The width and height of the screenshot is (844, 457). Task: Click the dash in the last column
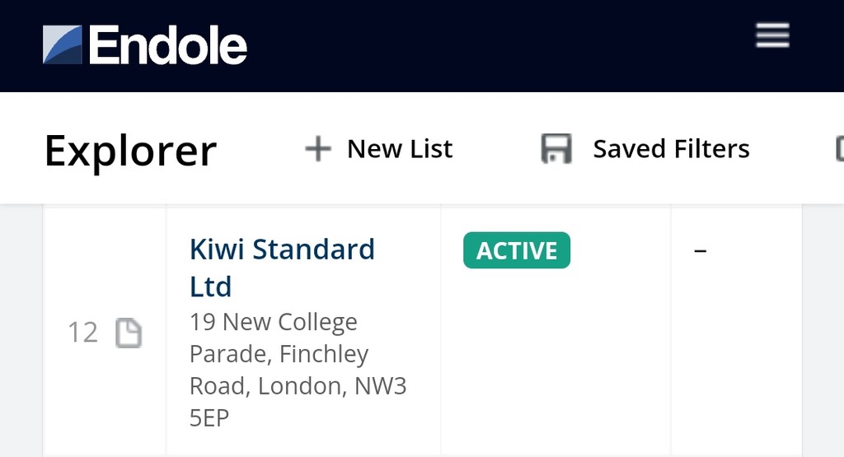tap(701, 249)
